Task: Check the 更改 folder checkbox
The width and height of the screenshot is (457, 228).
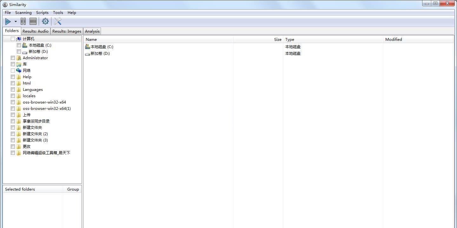Action: 13,147
